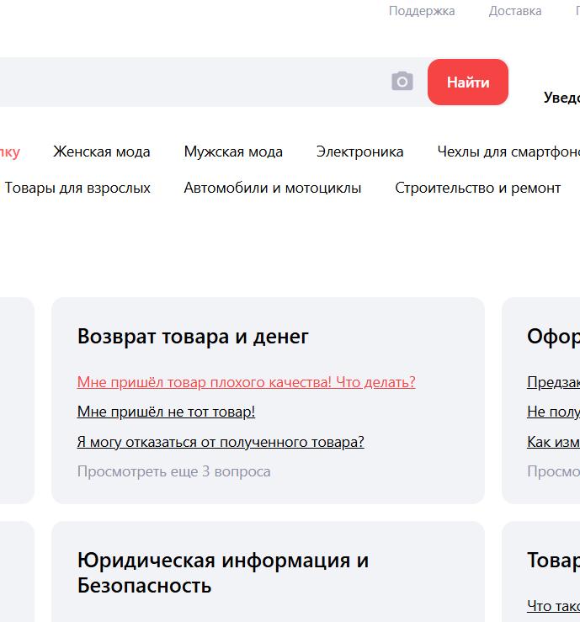
Task: Open 'Я могу отказаться от полученного товара?' link
Action: 221,442
